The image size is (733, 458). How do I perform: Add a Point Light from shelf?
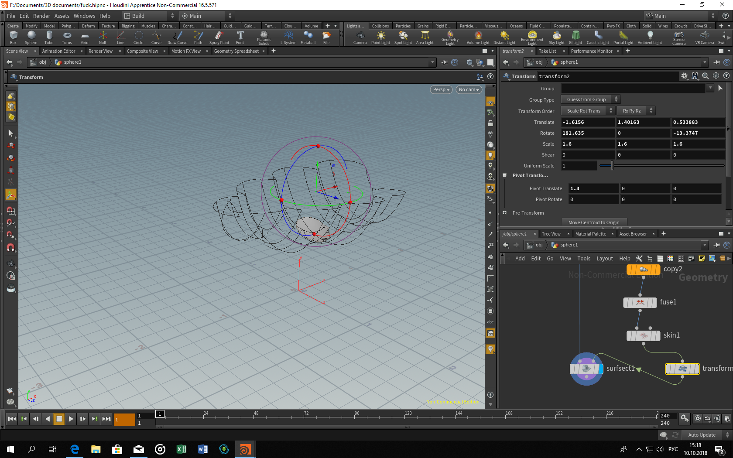[380, 38]
